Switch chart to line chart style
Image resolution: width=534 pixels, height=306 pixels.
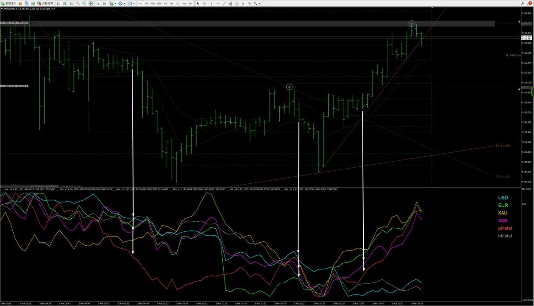click(70, 3)
